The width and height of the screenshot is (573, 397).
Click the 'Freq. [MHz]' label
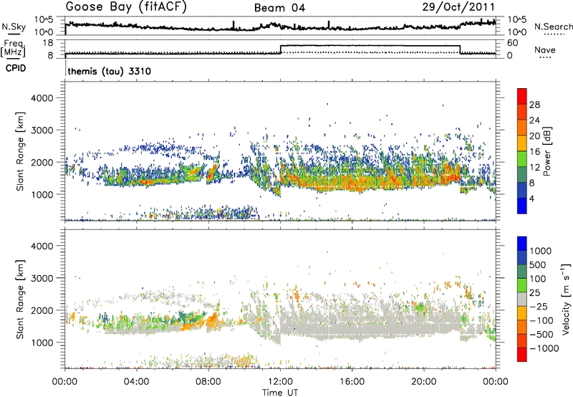tap(14, 48)
